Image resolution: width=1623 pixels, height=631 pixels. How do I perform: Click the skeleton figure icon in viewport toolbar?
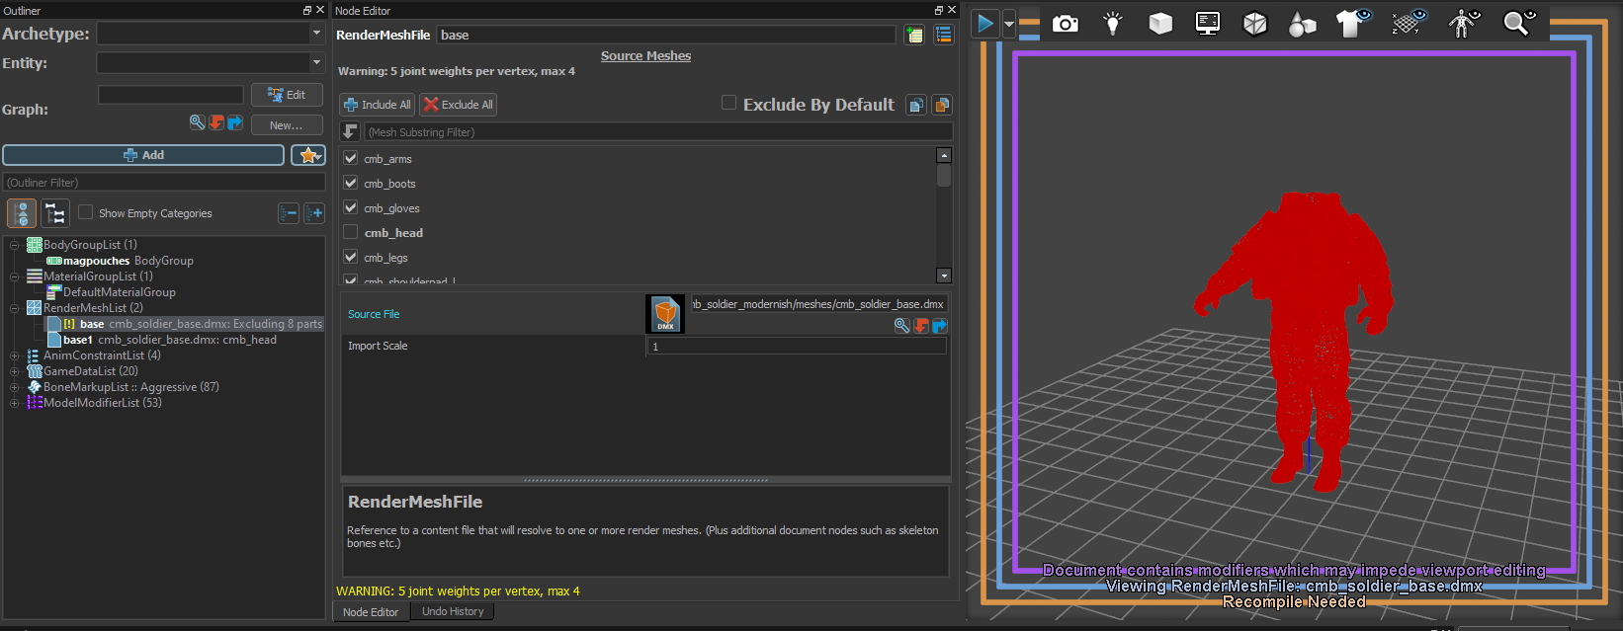tap(1464, 23)
